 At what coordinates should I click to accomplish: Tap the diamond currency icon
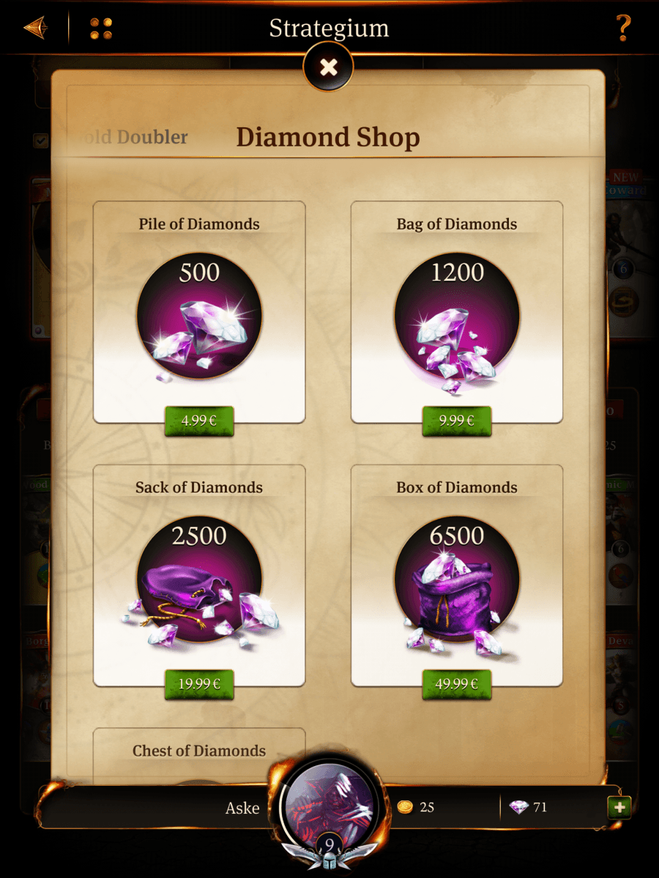[x=518, y=807]
